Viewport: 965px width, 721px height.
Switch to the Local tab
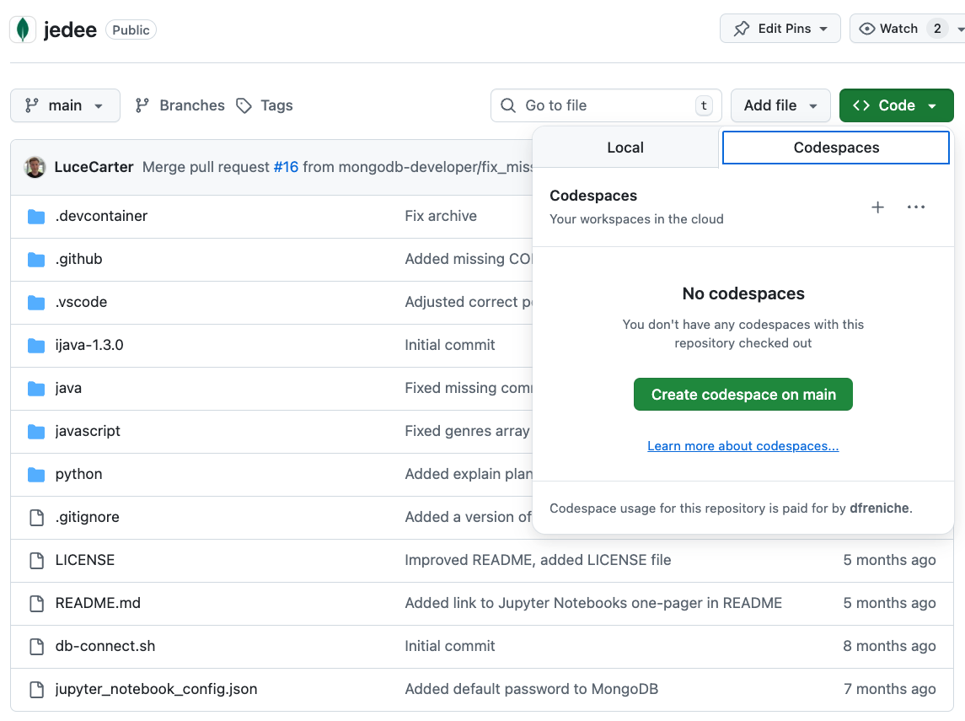625,148
